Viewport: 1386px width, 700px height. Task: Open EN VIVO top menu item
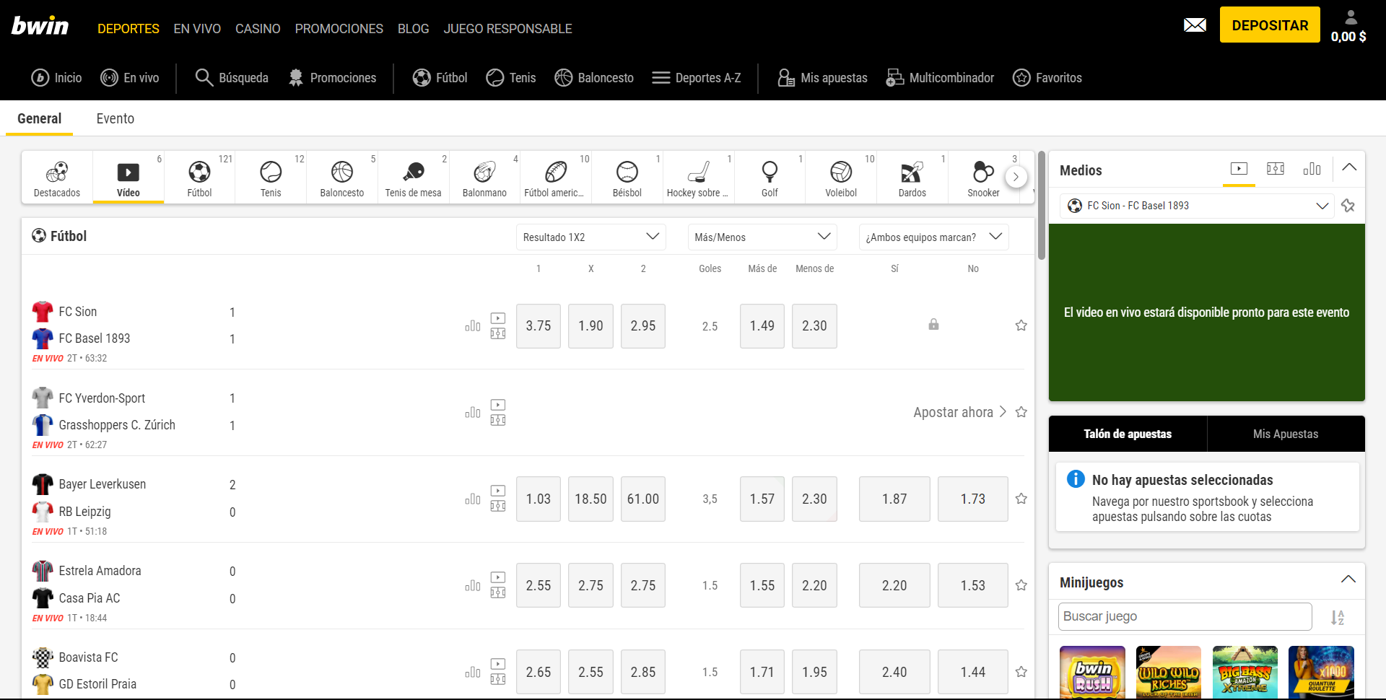point(197,29)
